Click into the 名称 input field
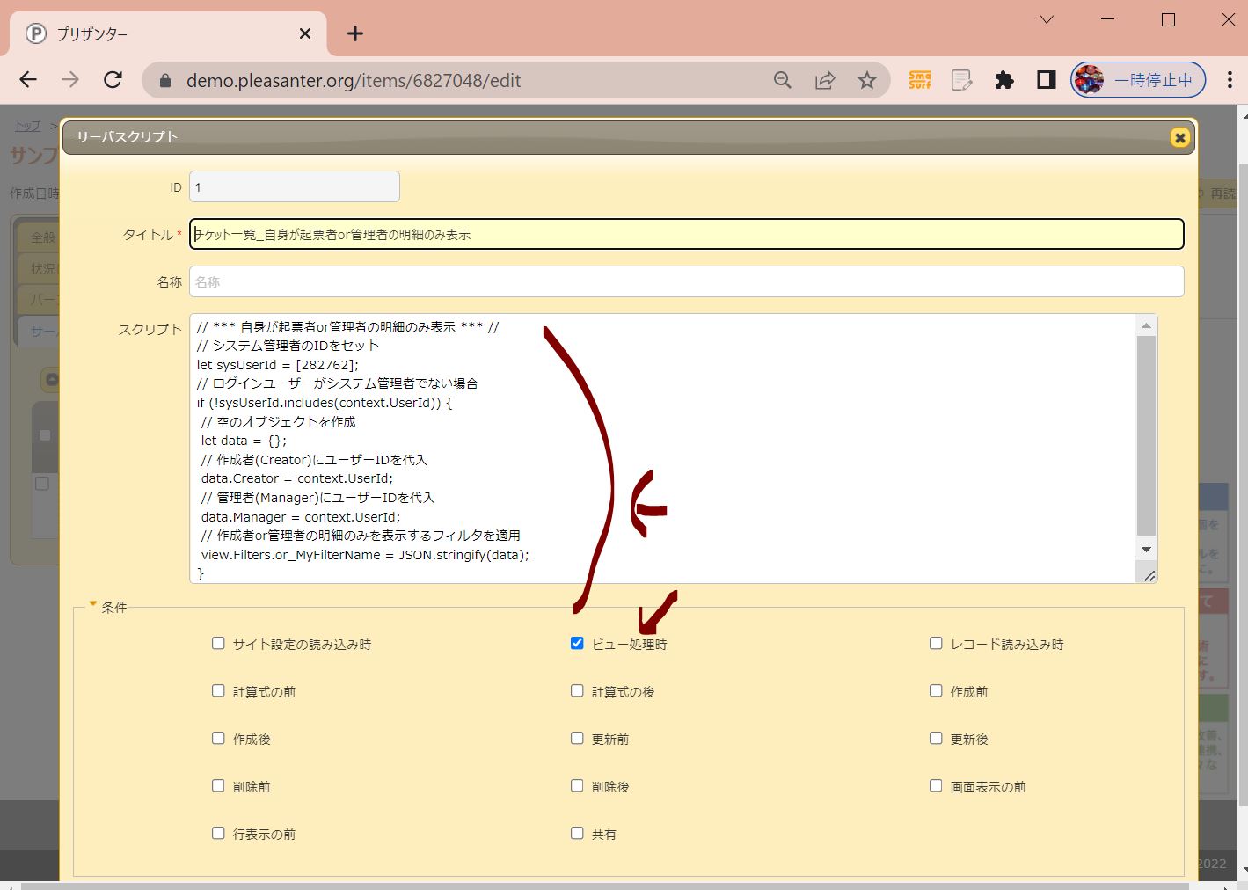This screenshot has height=890, width=1248. tap(686, 282)
